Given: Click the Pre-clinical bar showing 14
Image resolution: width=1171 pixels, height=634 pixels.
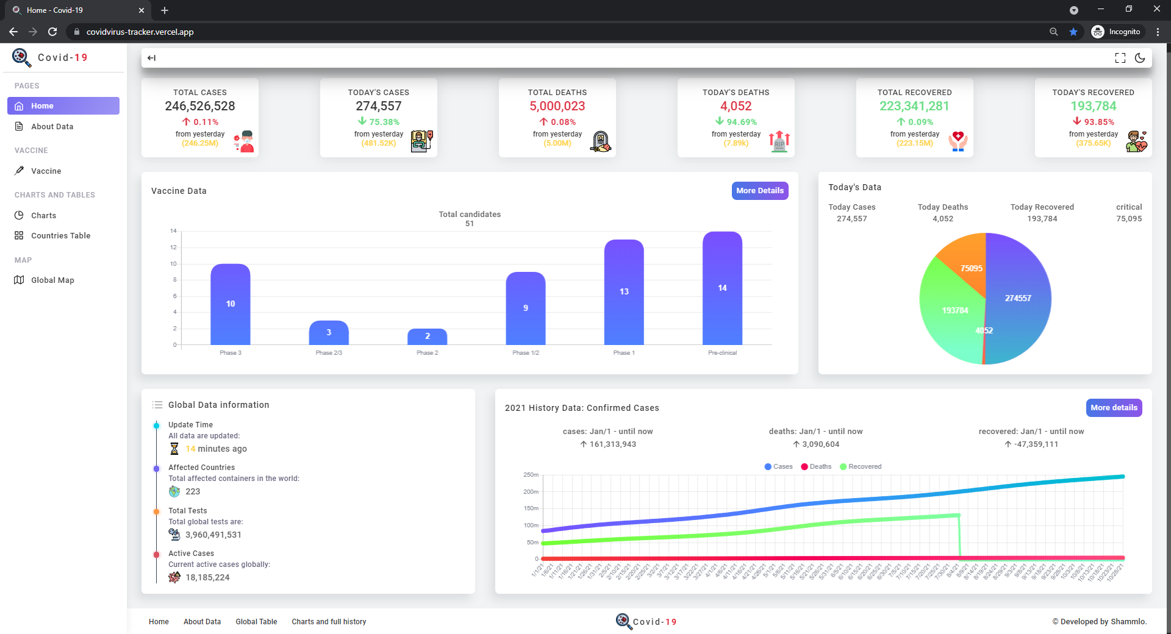Looking at the screenshot, I should pyautogui.click(x=722, y=288).
